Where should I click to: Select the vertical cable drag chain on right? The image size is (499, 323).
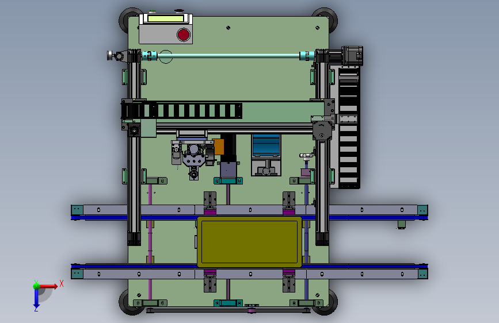[x=349, y=128]
